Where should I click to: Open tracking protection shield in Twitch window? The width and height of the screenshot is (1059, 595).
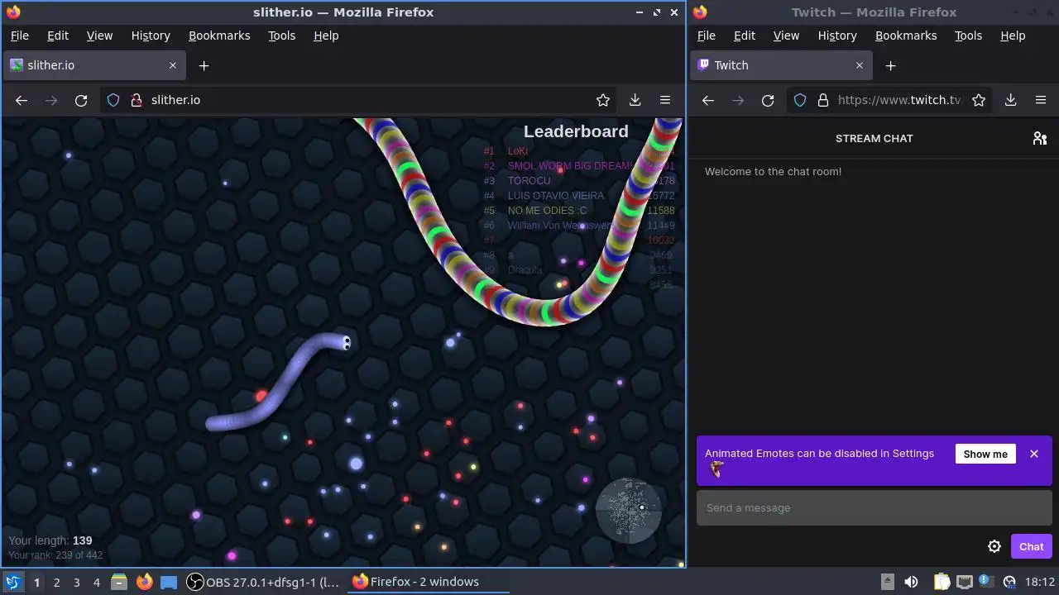(x=800, y=100)
